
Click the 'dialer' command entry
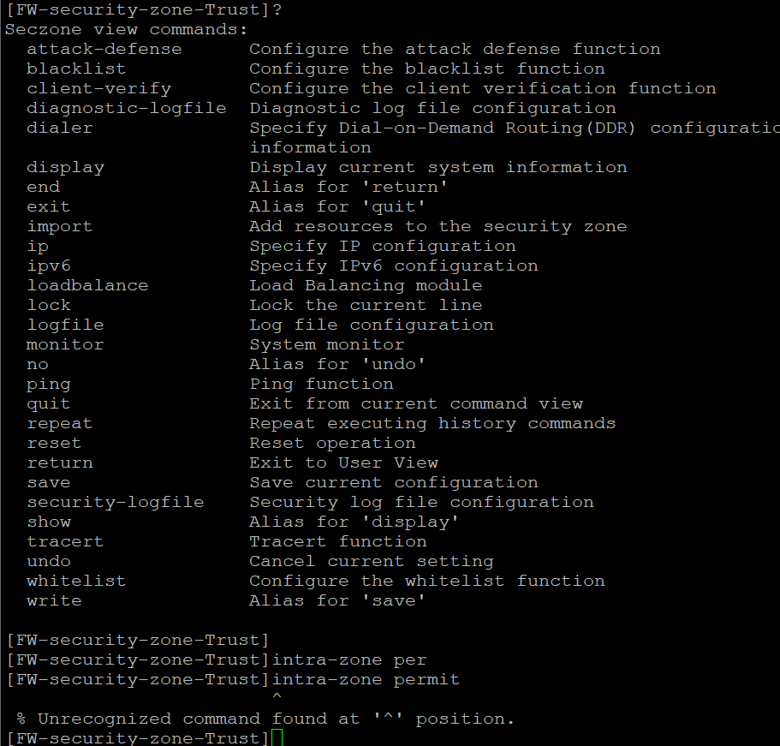(60, 128)
